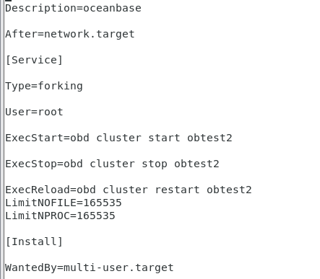Place cursor in After=network.target line
Image resolution: width=320 pixels, height=279 pixels.
(x=70, y=34)
